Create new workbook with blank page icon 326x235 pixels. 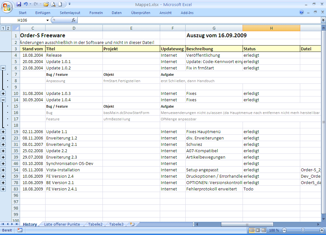click(x=60, y=4)
